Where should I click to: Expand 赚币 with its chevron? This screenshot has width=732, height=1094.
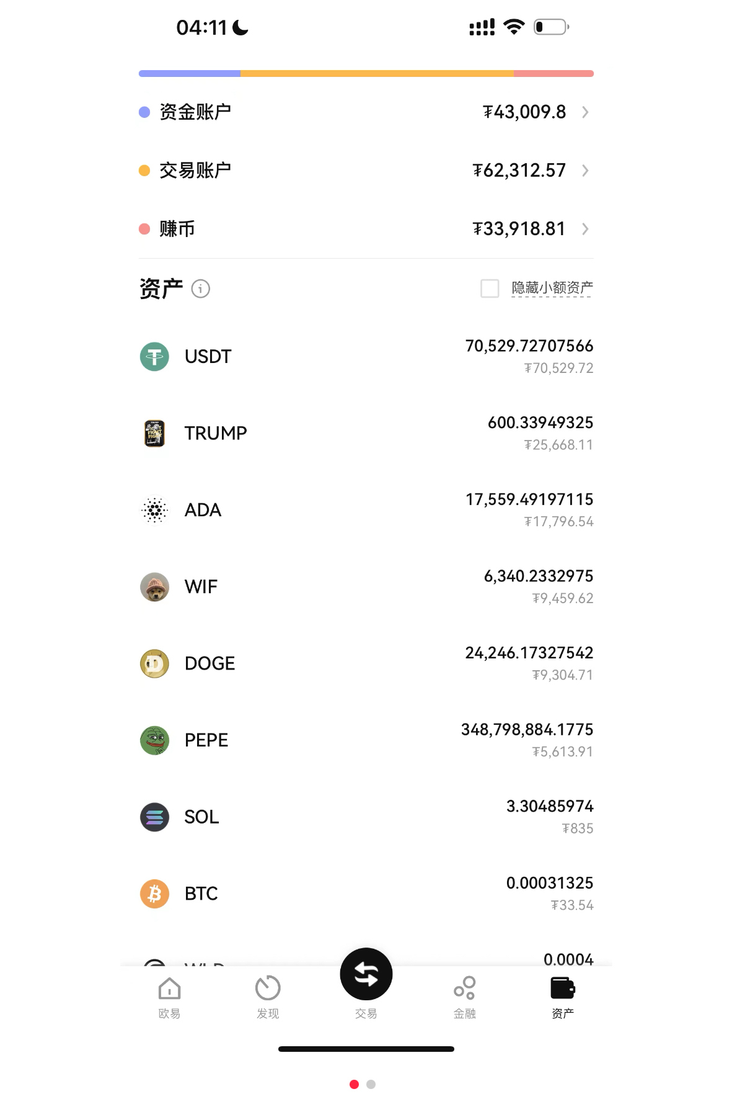pos(585,229)
